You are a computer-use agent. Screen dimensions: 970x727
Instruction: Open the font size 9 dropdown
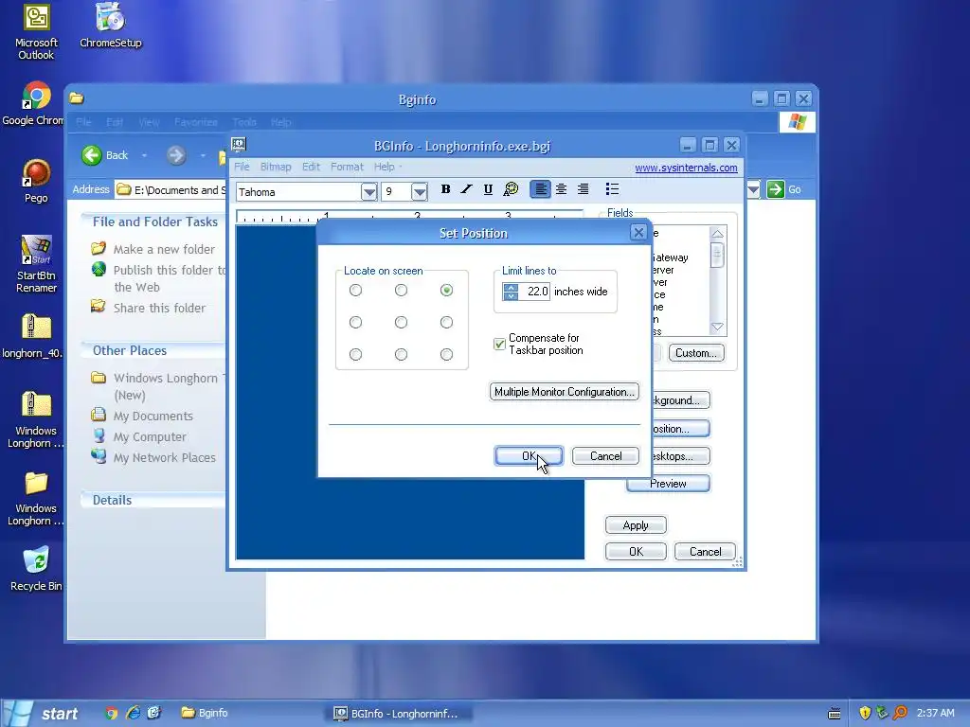[x=419, y=191]
